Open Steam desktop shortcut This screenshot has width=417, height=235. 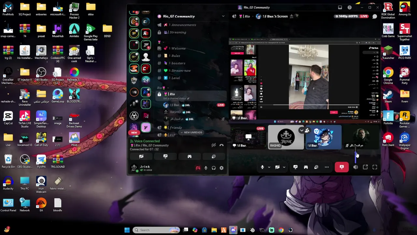[388, 96]
